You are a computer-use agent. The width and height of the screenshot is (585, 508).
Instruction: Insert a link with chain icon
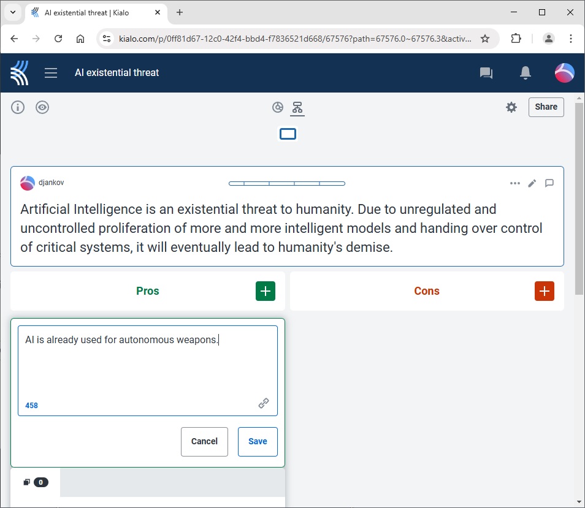tap(264, 403)
